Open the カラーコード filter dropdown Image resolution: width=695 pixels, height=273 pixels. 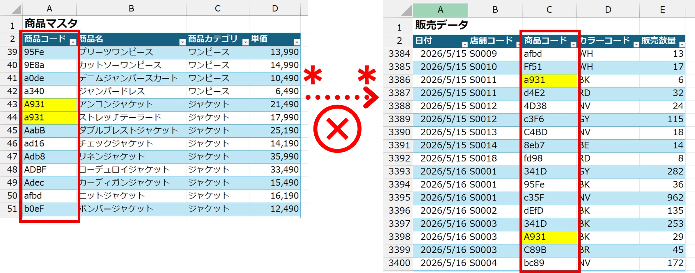[636, 44]
